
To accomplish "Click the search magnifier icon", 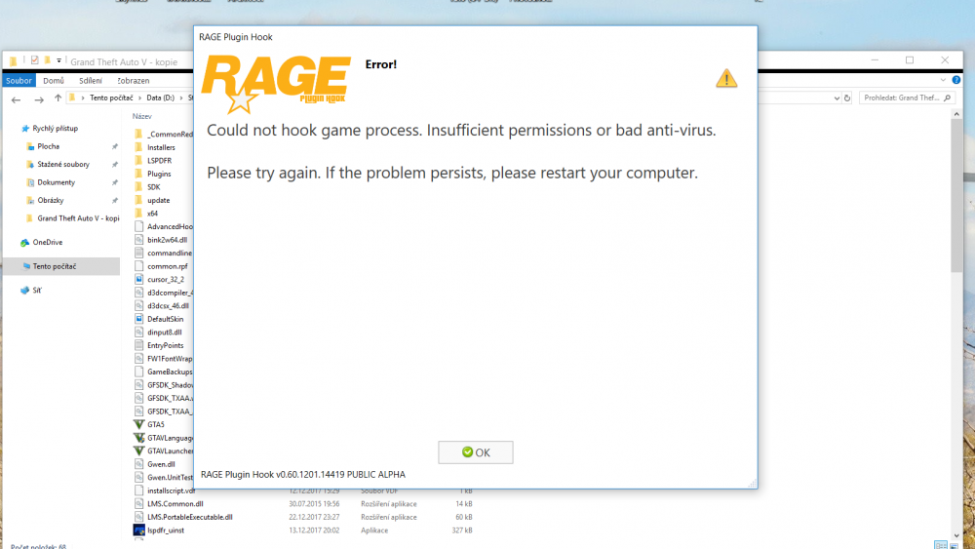I will 947,98.
